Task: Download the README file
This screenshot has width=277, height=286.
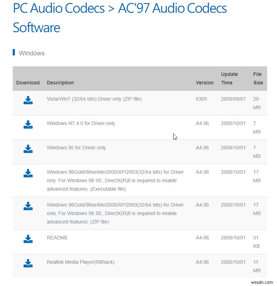Action: [28, 239]
